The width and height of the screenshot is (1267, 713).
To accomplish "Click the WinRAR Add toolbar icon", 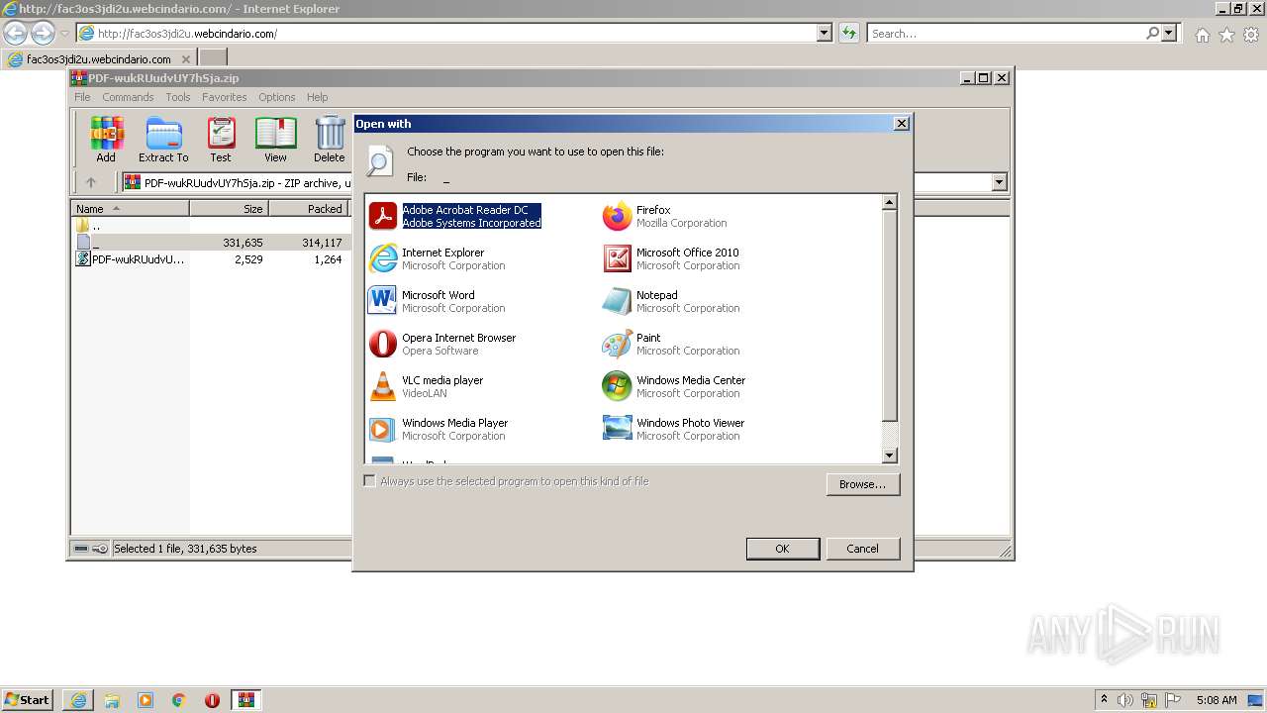I will 106,140.
